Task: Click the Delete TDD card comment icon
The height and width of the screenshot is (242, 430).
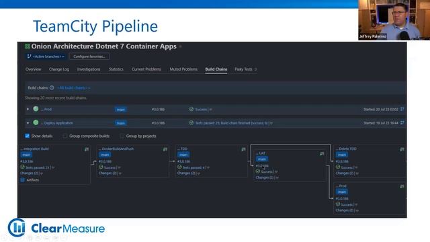Action: (x=402, y=149)
